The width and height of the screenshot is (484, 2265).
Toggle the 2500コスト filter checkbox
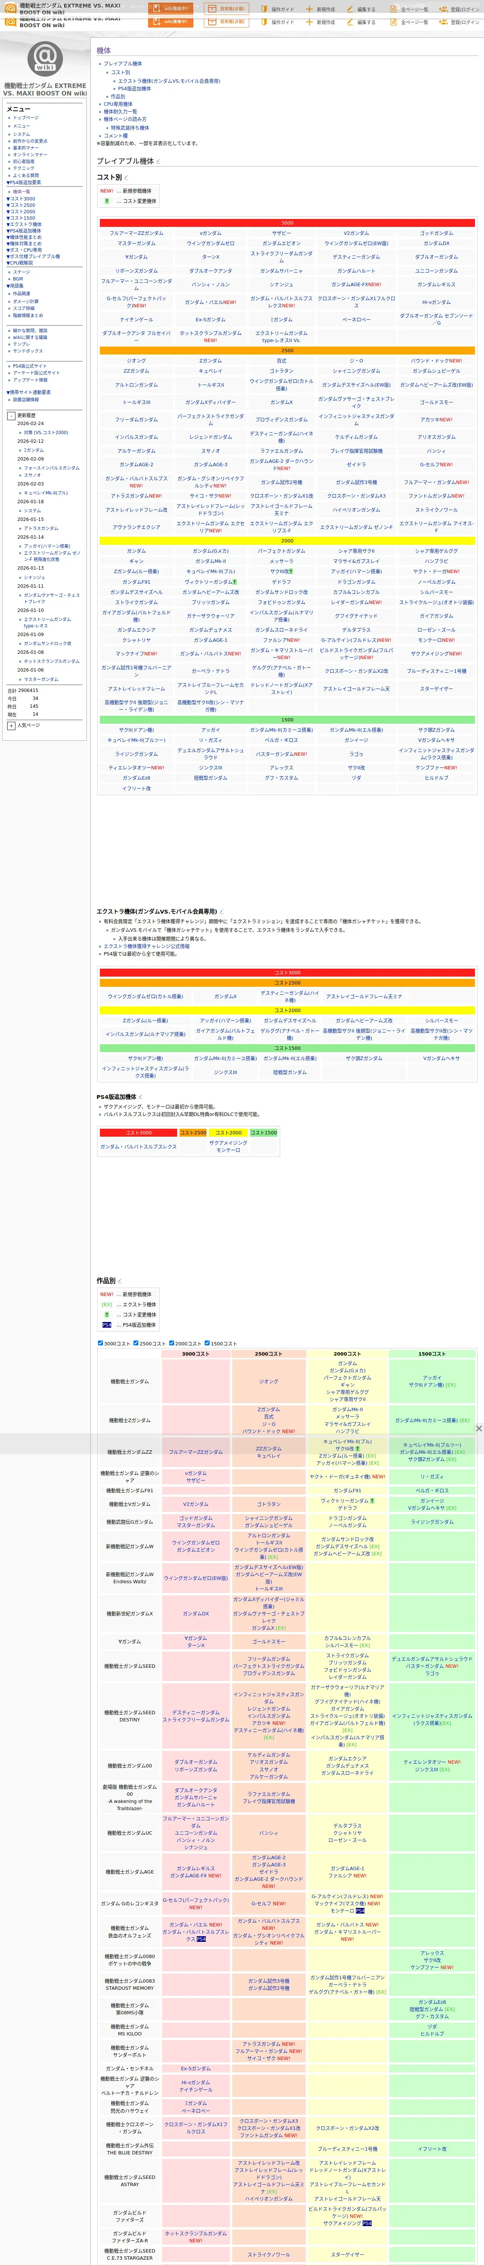[x=136, y=1344]
